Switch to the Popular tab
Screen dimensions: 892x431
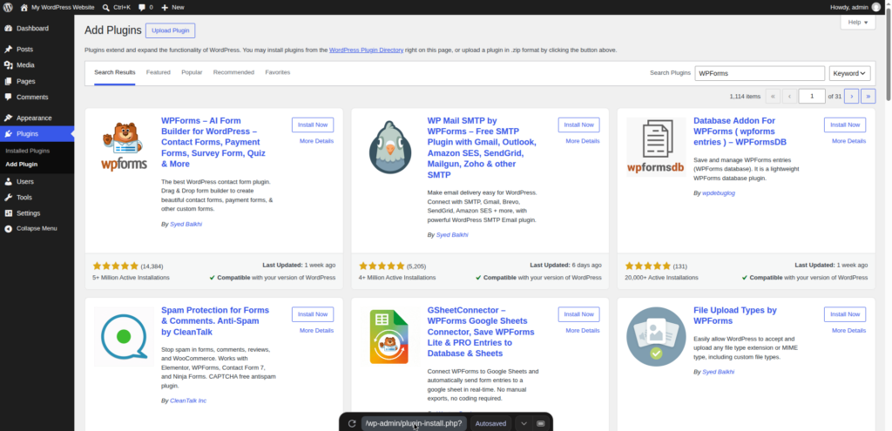click(x=192, y=73)
